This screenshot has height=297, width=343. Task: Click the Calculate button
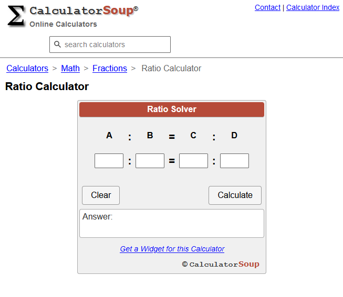click(235, 195)
